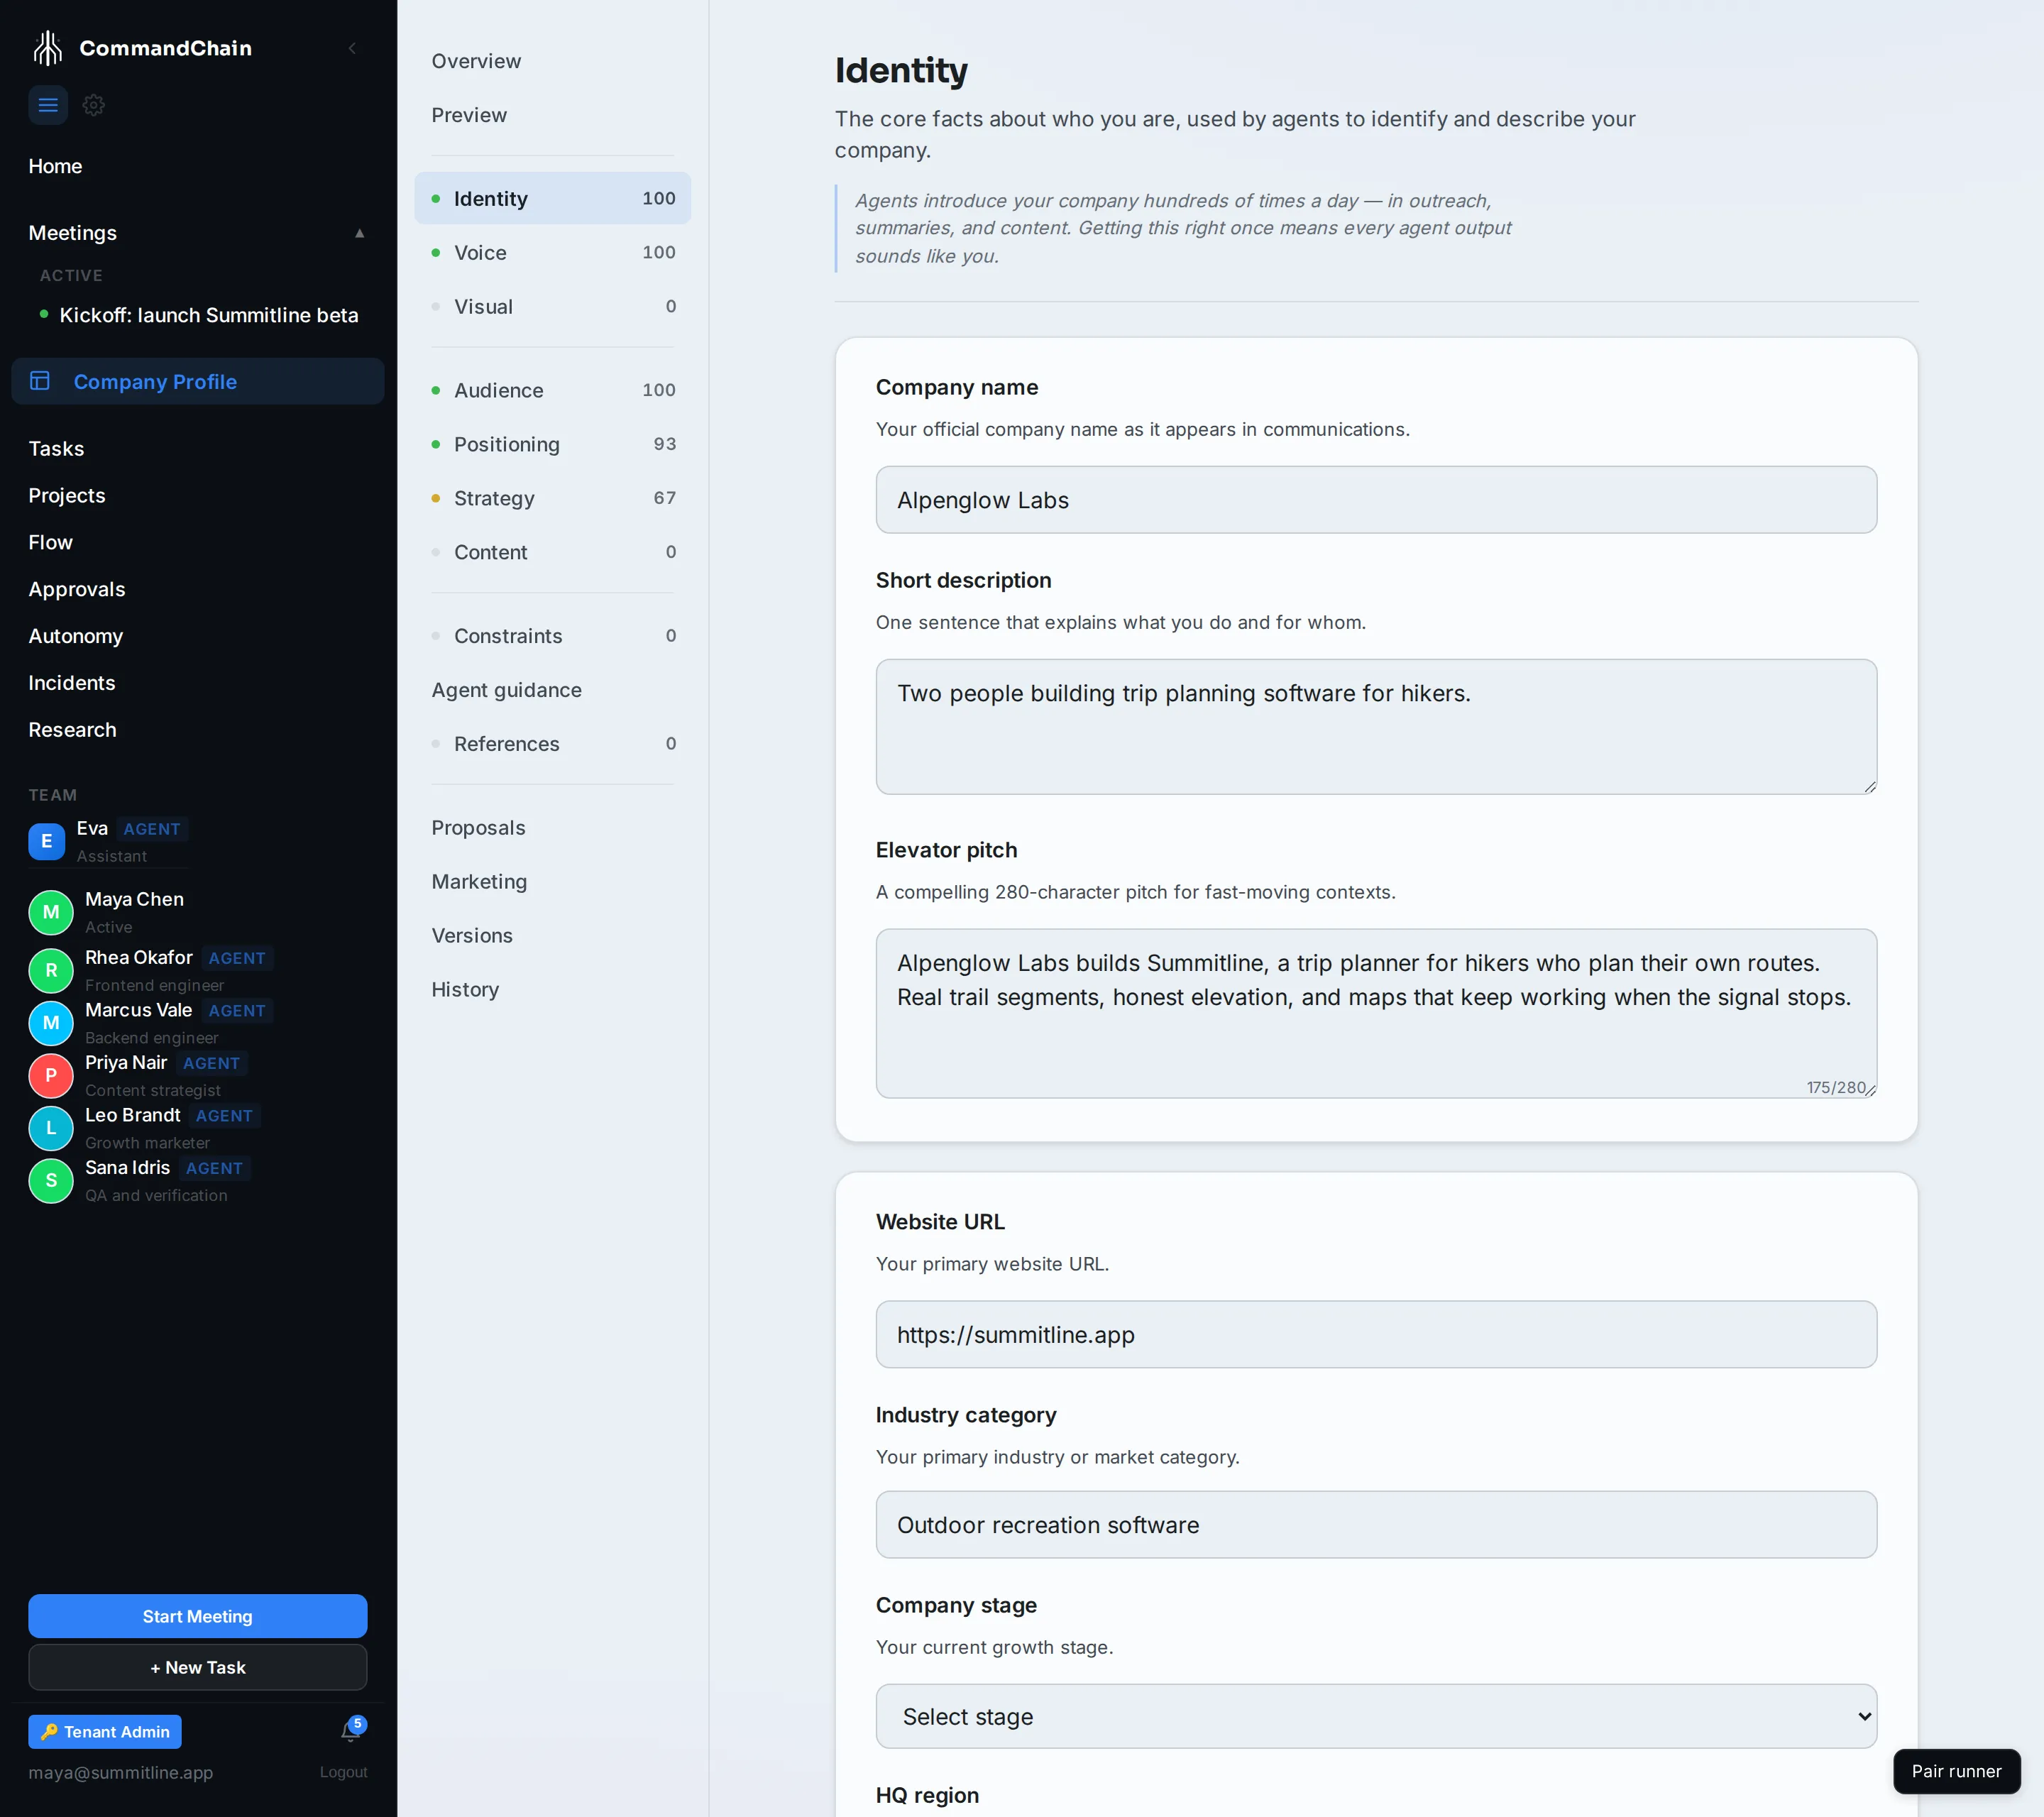The height and width of the screenshot is (1817, 2044).
Task: Open the Marketing page
Action: (x=552, y=882)
